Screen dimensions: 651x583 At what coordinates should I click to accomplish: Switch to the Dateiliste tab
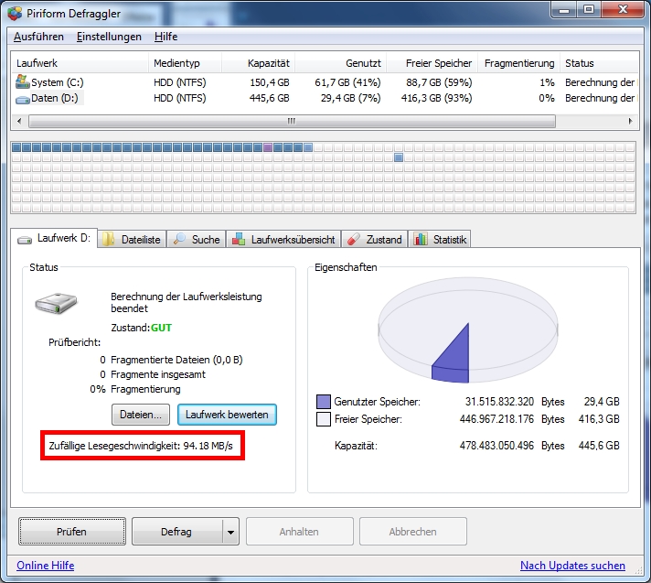coord(132,240)
